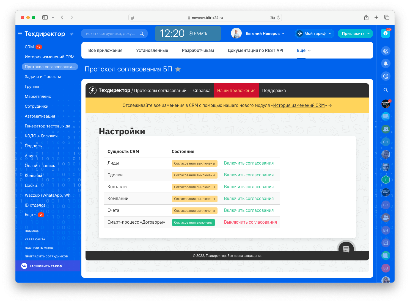
Task: Add Протокол согласования БП to favorites star
Action: (178, 69)
